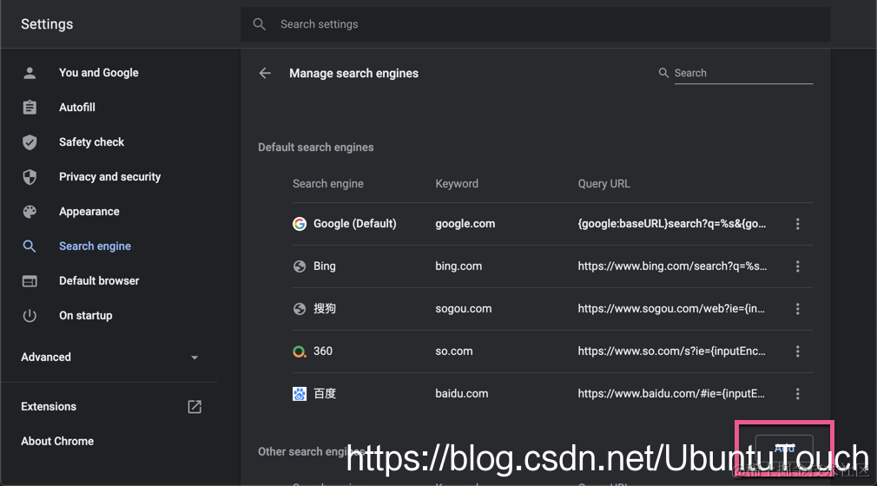Go to Autofill settings
Screen dimensions: 877x486
[x=77, y=108]
